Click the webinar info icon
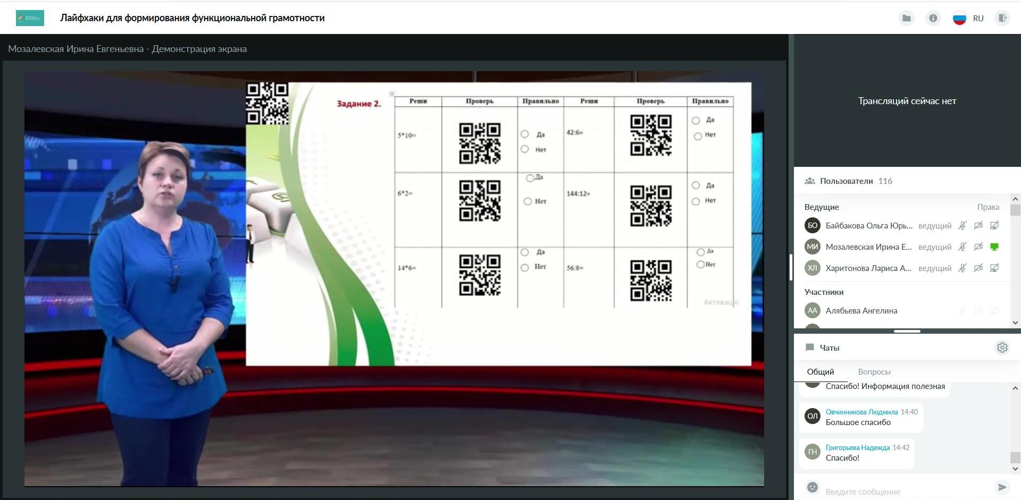The height and width of the screenshot is (500, 1021). point(933,18)
